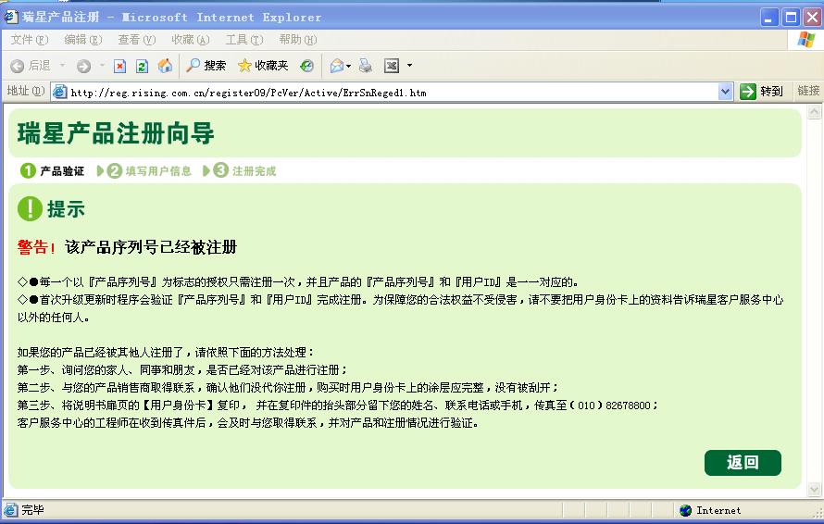Click the Back (后退) navigation button
824x524 pixels.
(x=30, y=66)
